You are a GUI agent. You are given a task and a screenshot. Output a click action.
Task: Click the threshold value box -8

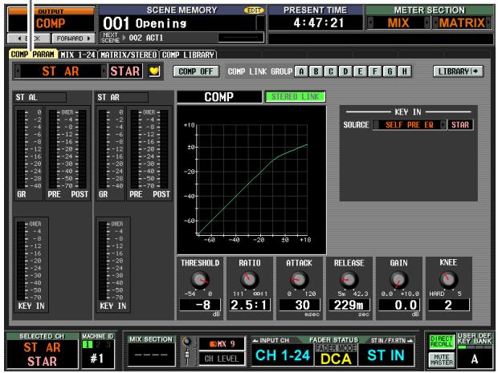click(x=200, y=305)
